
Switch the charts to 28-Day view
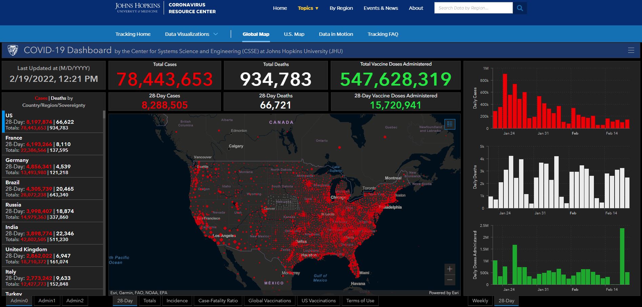point(506,301)
